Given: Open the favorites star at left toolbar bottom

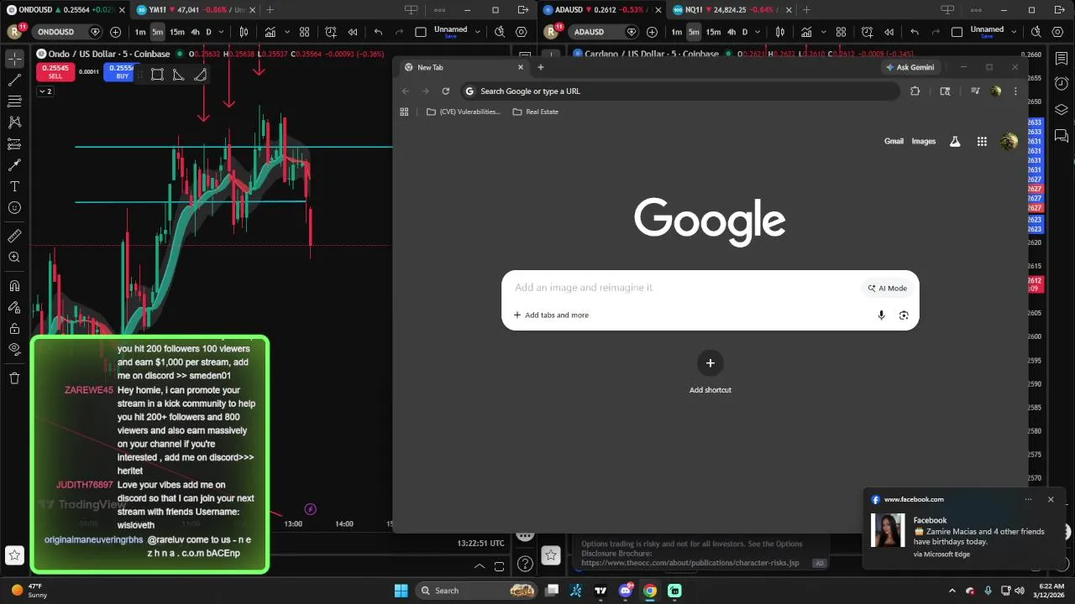Looking at the screenshot, I should [14, 555].
